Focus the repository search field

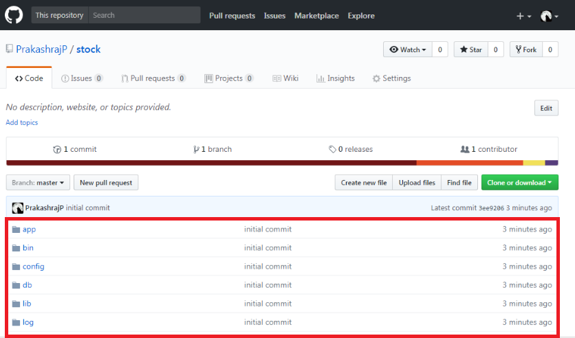click(x=144, y=15)
